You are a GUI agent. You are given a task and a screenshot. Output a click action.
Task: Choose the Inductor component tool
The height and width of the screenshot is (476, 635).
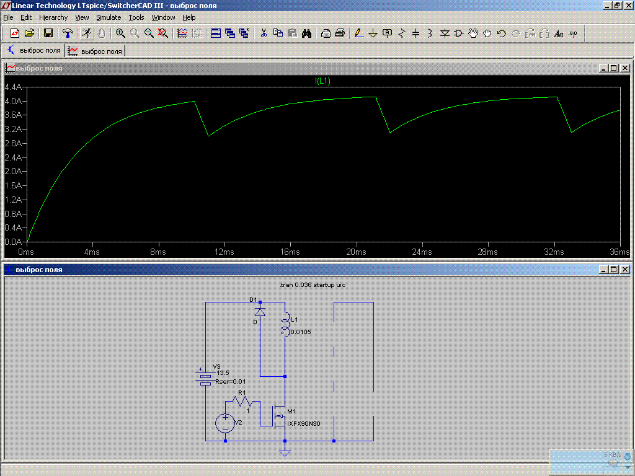coord(430,33)
